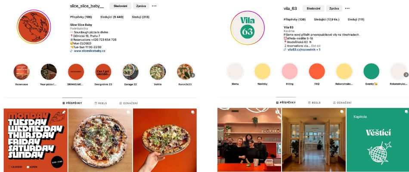Switch to Reels tab on Slice Slice Baby
This screenshot has width=409, height=172.
click(x=101, y=103)
